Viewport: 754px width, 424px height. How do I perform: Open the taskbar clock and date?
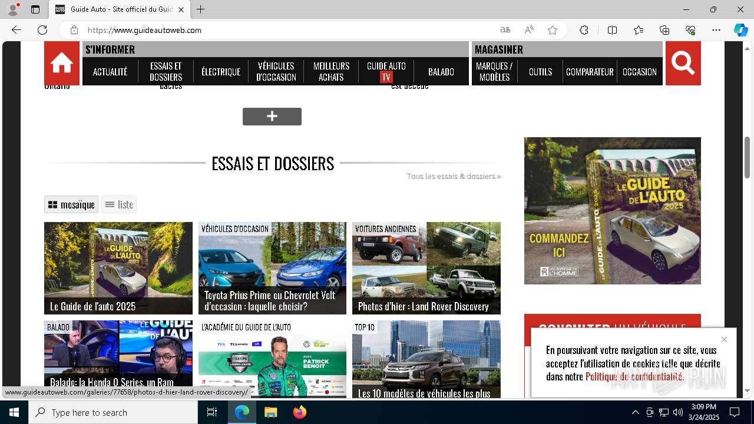[x=703, y=412]
